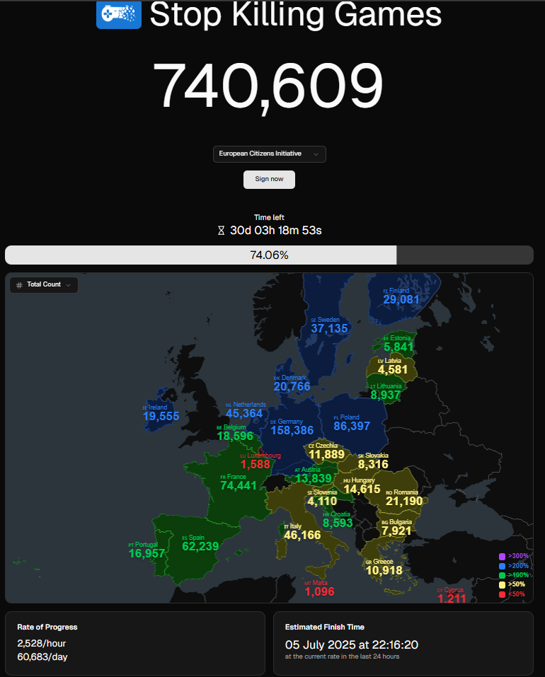Screen dimensions: 545x677
Task: Click Belgium's 18,596 count on map
Action: [235, 436]
